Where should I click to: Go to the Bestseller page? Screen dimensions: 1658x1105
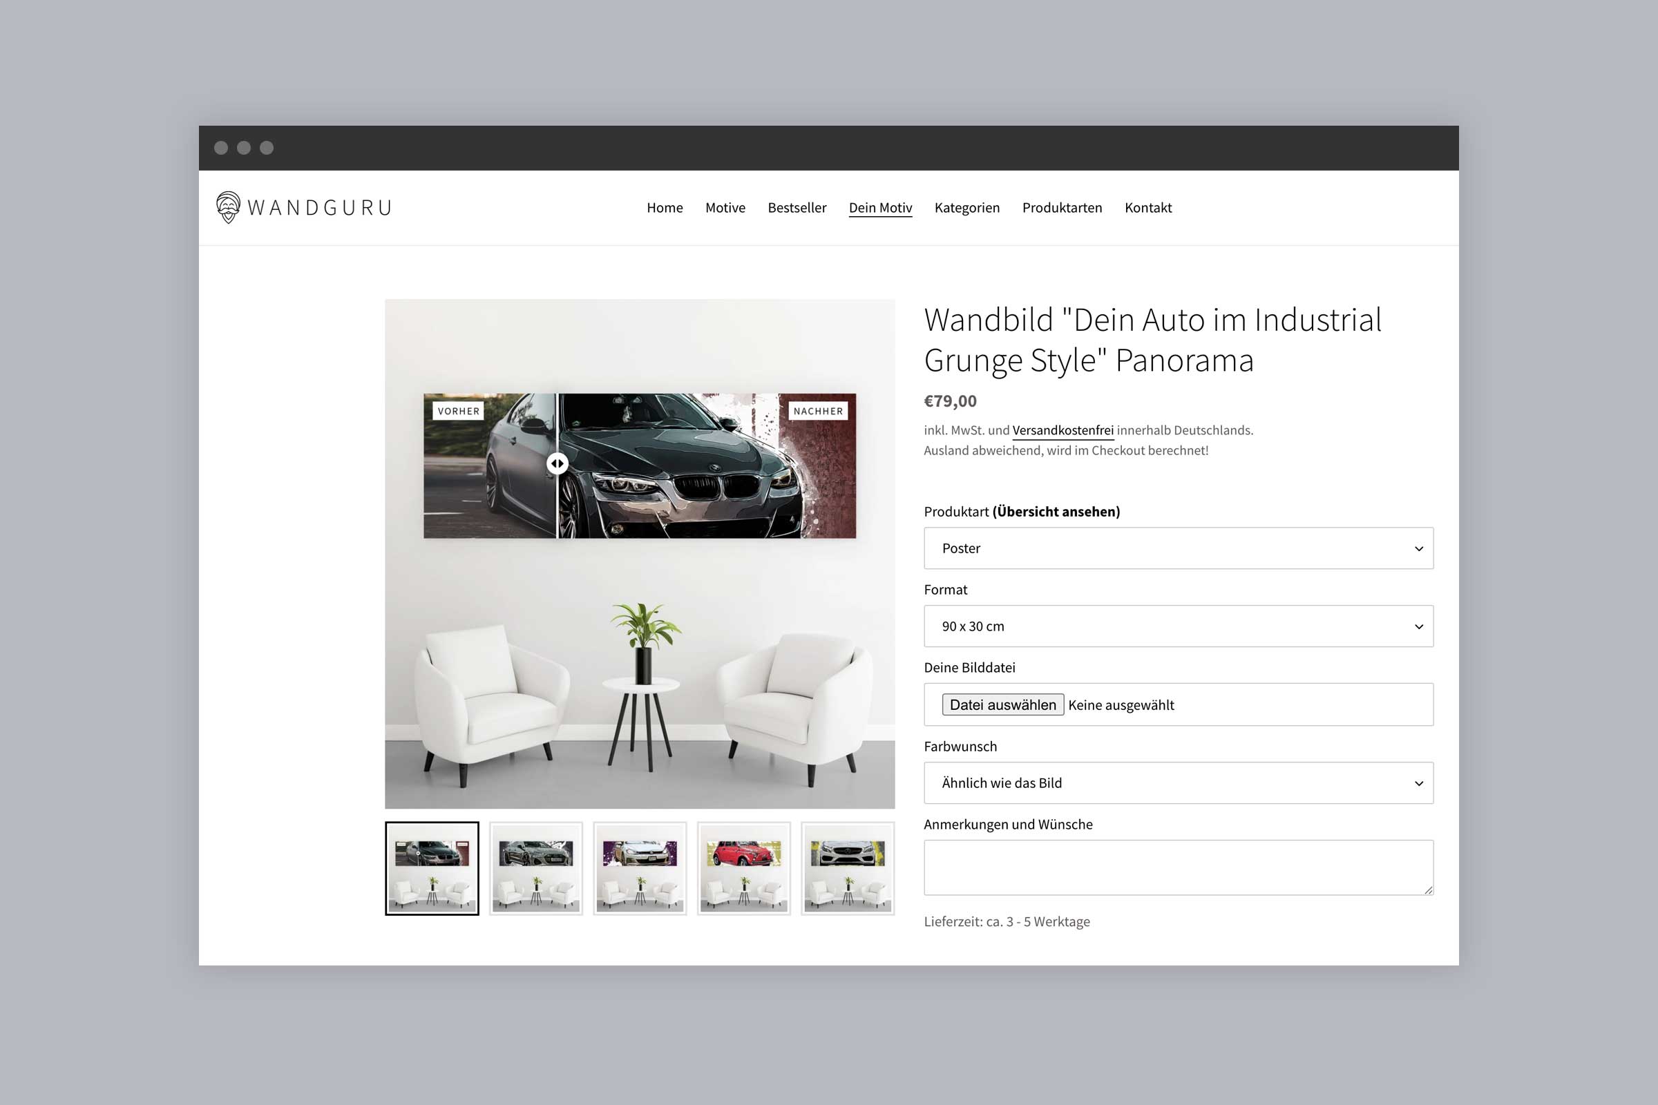[x=797, y=208]
